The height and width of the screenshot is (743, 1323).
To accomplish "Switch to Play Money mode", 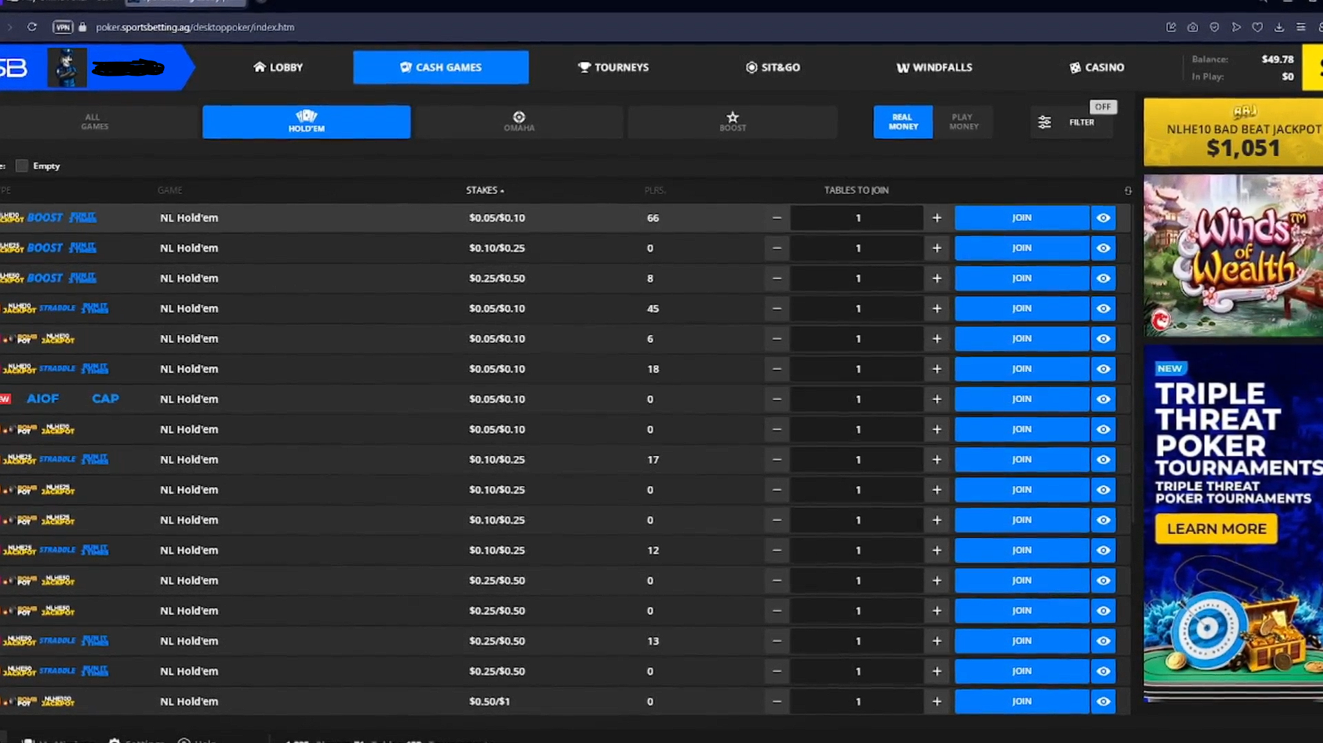I will tap(962, 122).
